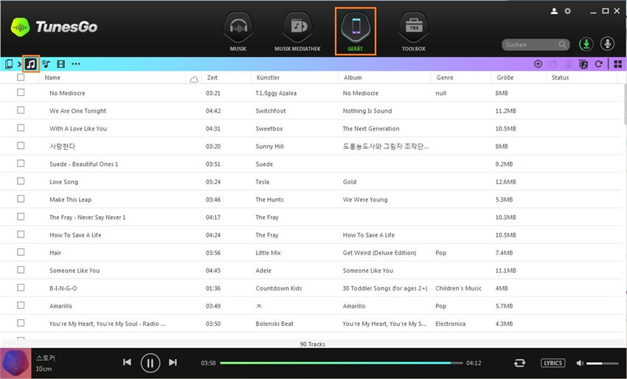The image size is (627, 379).
Task: Open the MUSIK tab with headphones icon
Action: tap(238, 32)
